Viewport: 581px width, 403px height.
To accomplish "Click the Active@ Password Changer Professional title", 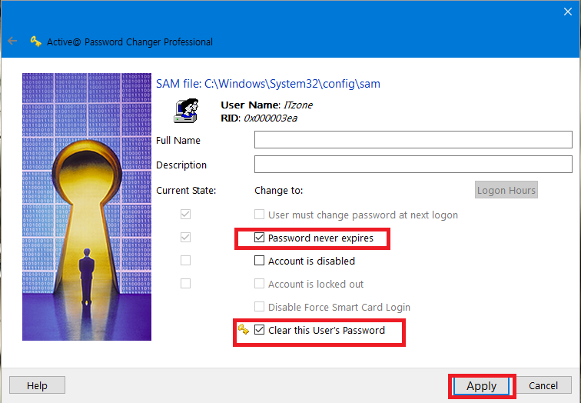I will (130, 42).
